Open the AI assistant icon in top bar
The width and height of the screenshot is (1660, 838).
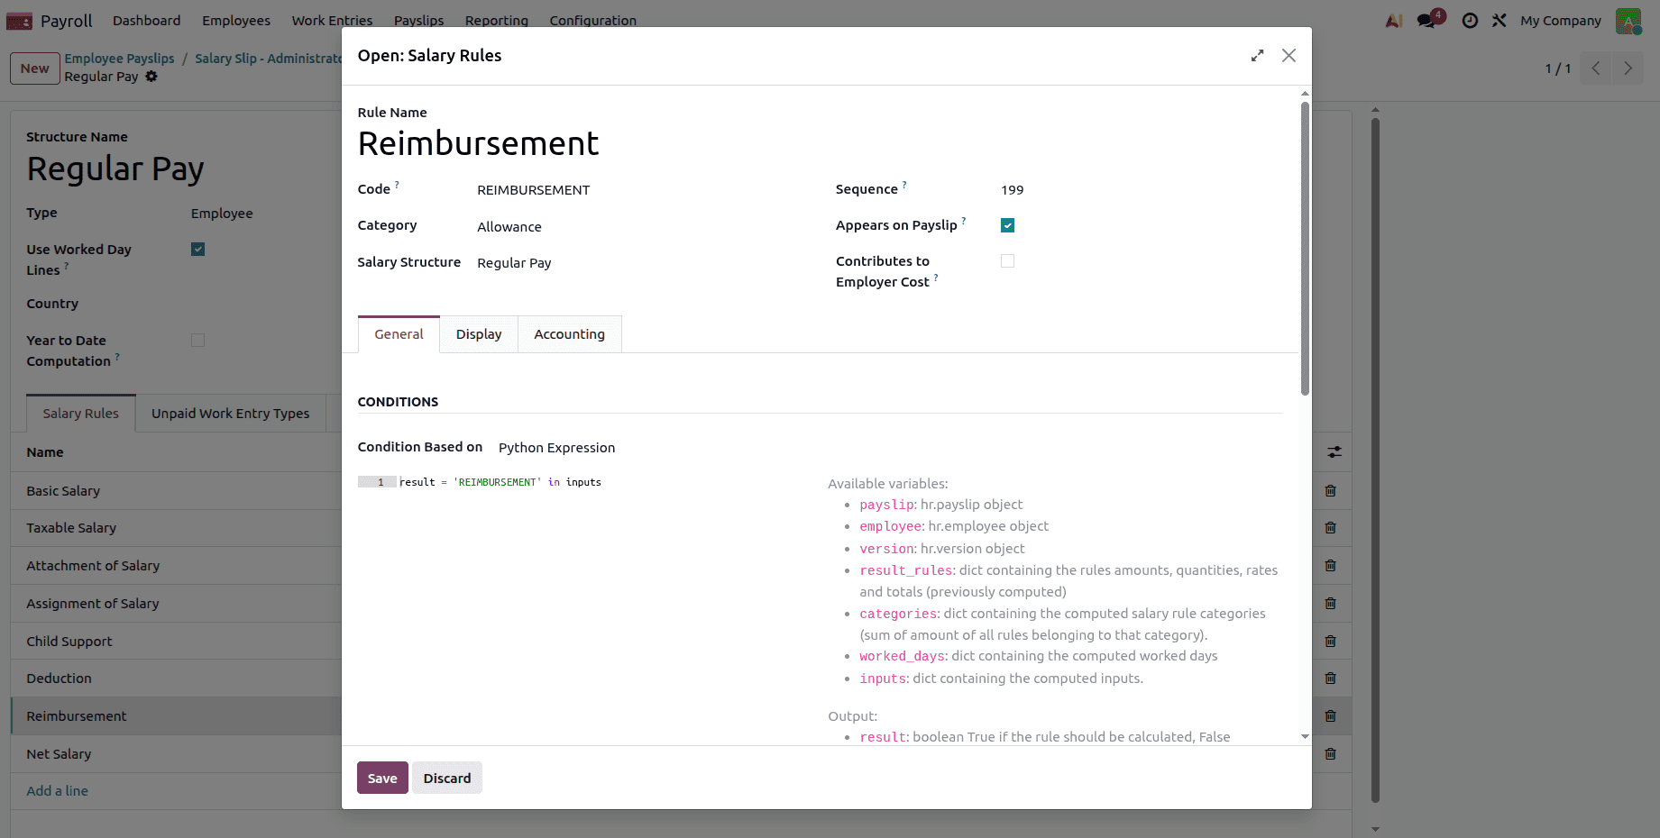pos(1394,20)
